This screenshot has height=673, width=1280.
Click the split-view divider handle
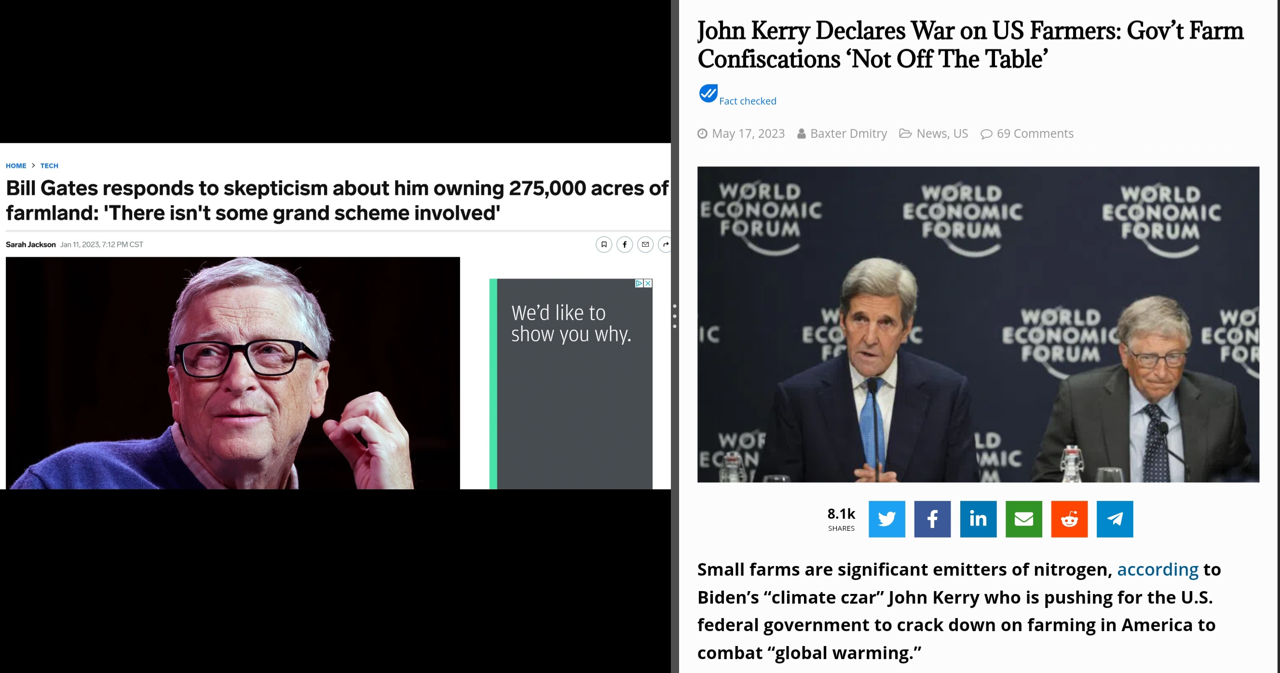pos(675,316)
